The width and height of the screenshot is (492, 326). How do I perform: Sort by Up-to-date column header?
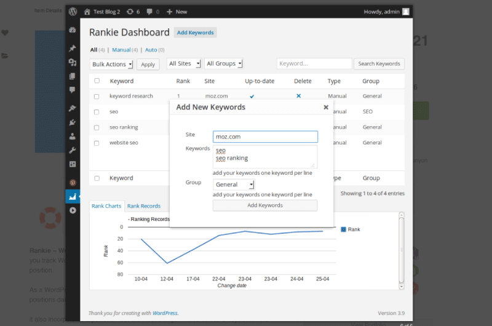click(x=260, y=81)
